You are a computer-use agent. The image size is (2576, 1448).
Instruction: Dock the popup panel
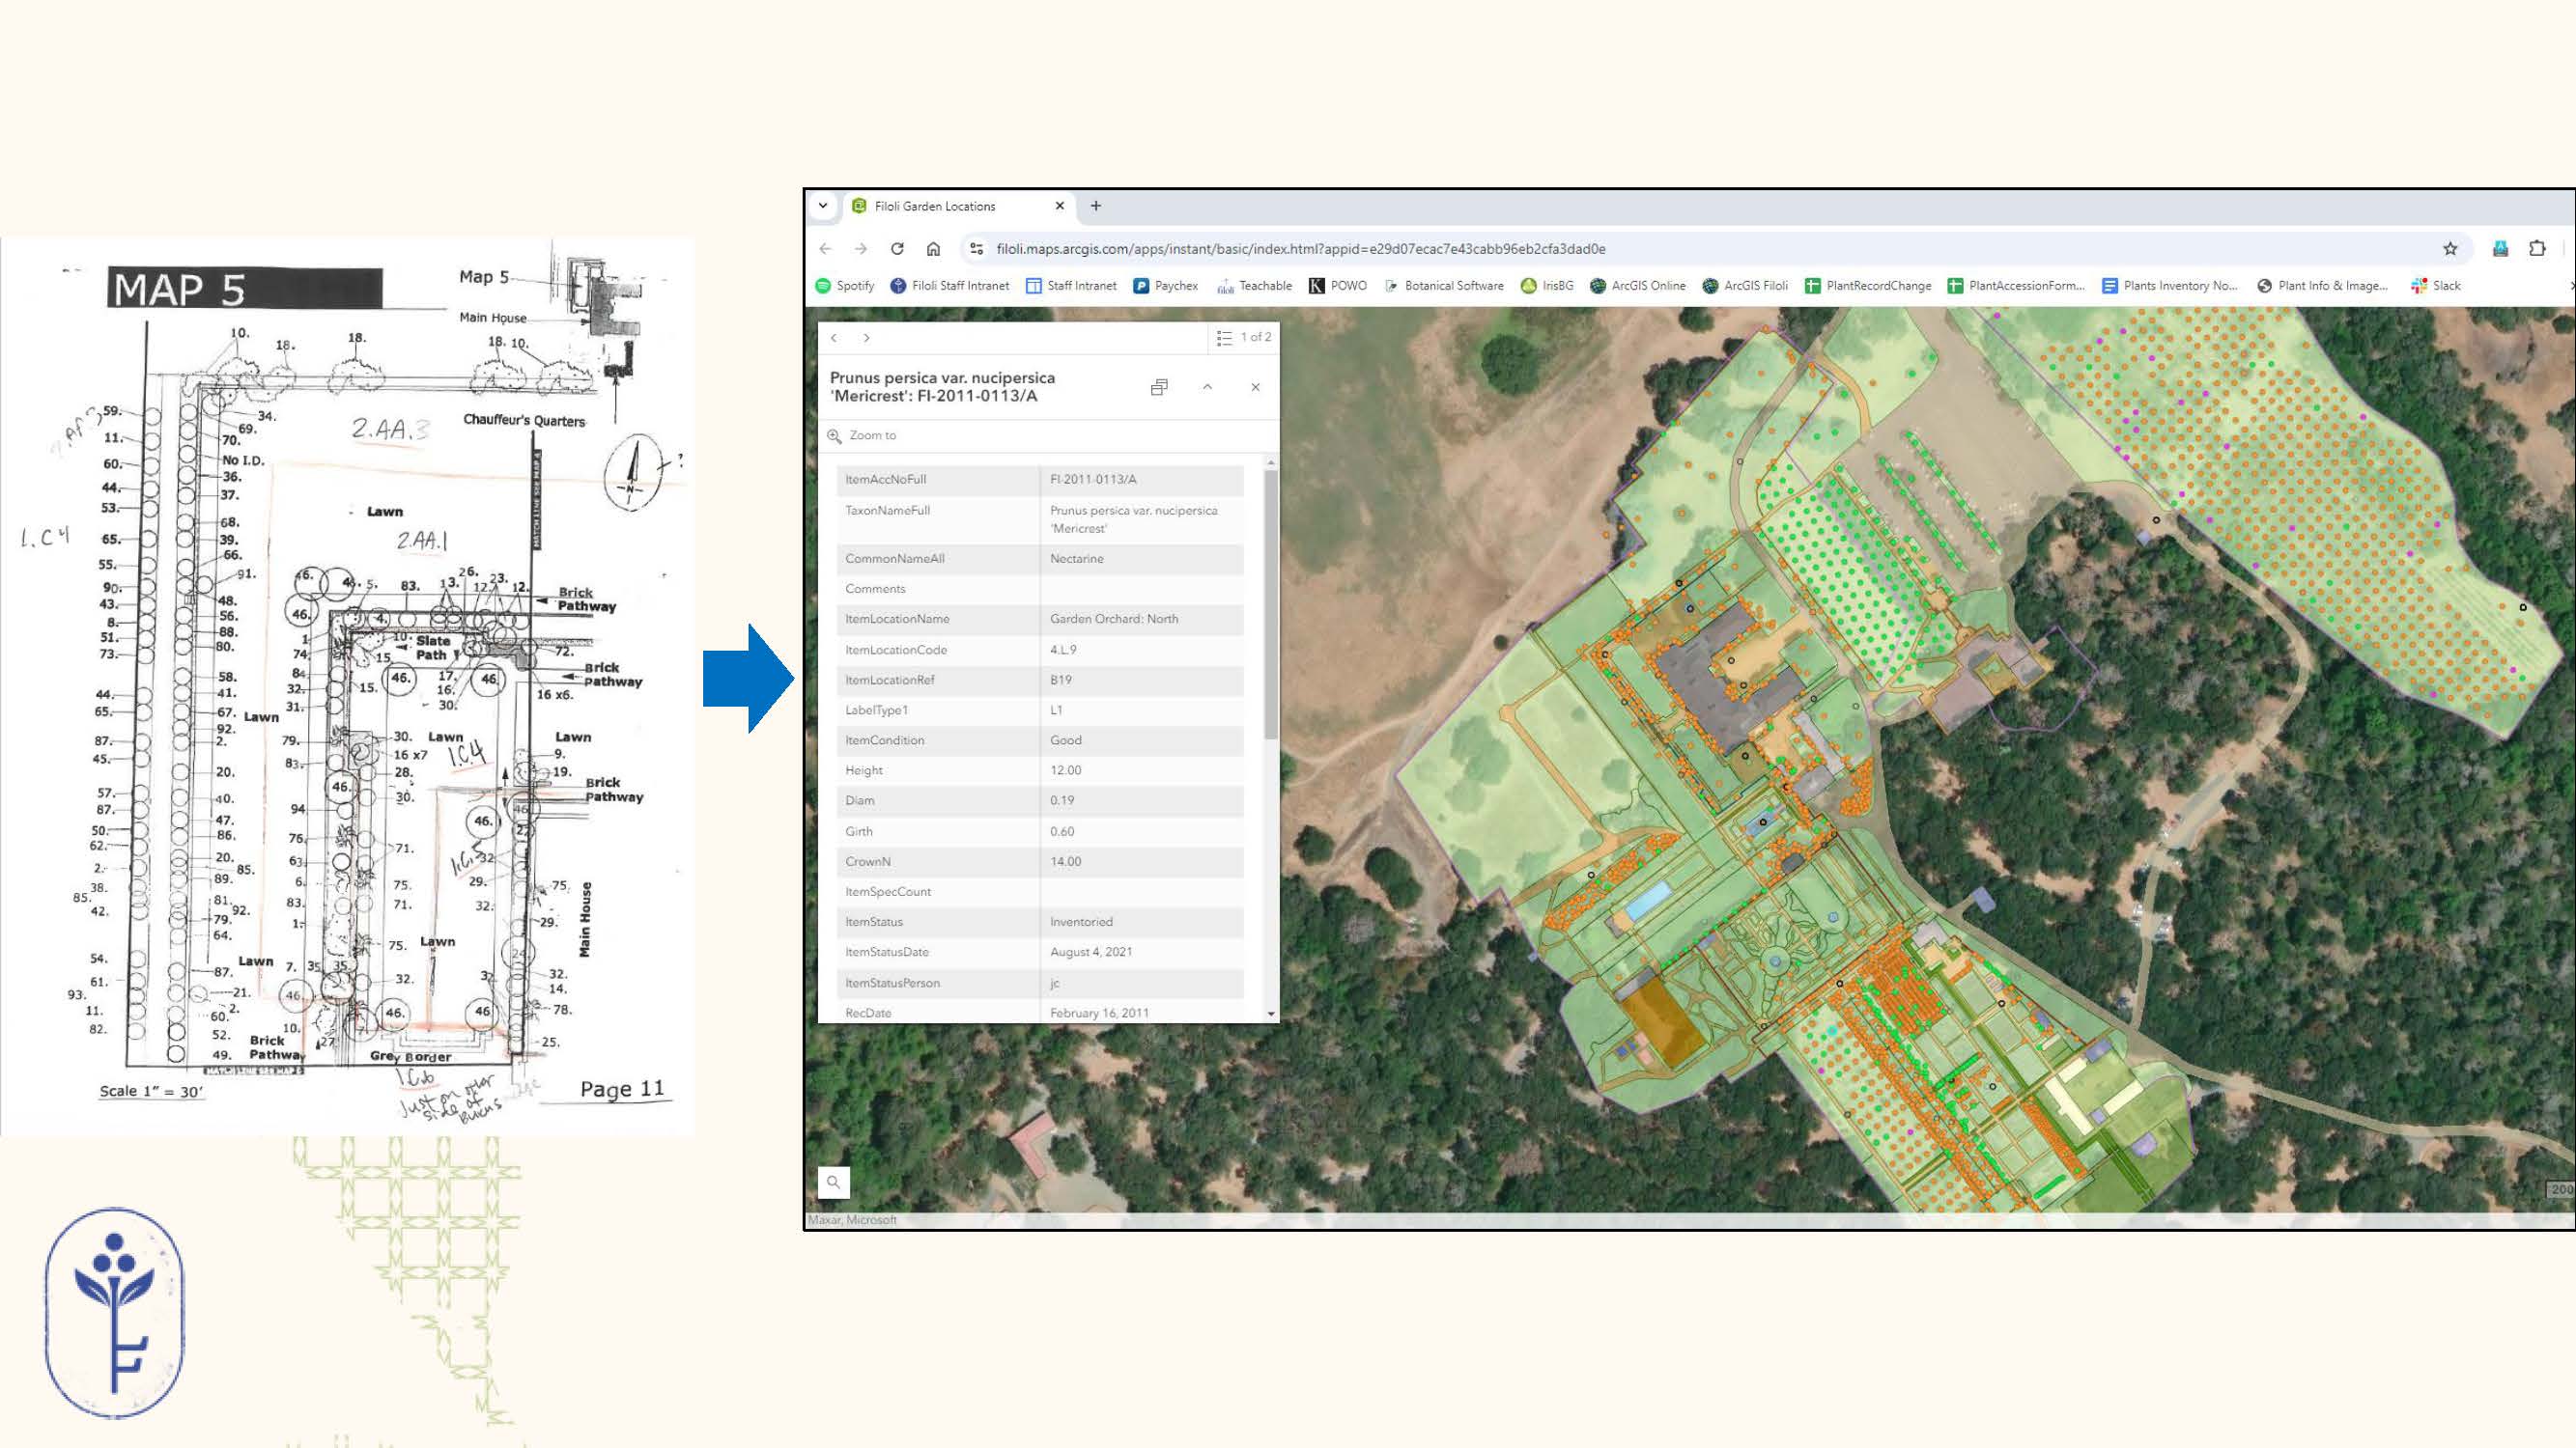coord(1159,387)
